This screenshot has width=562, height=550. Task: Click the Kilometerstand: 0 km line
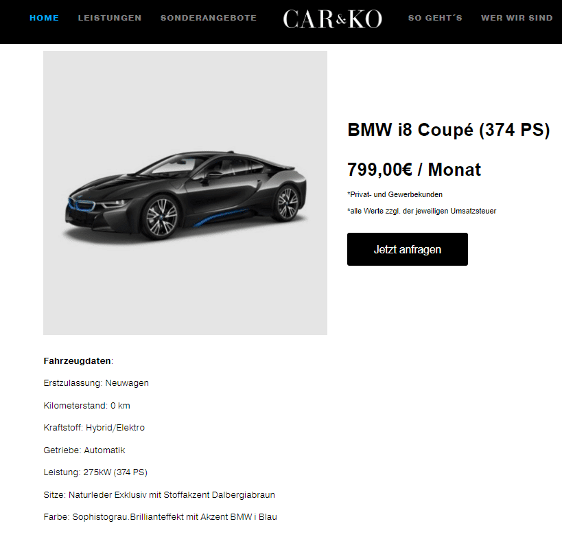pyautogui.click(x=86, y=406)
